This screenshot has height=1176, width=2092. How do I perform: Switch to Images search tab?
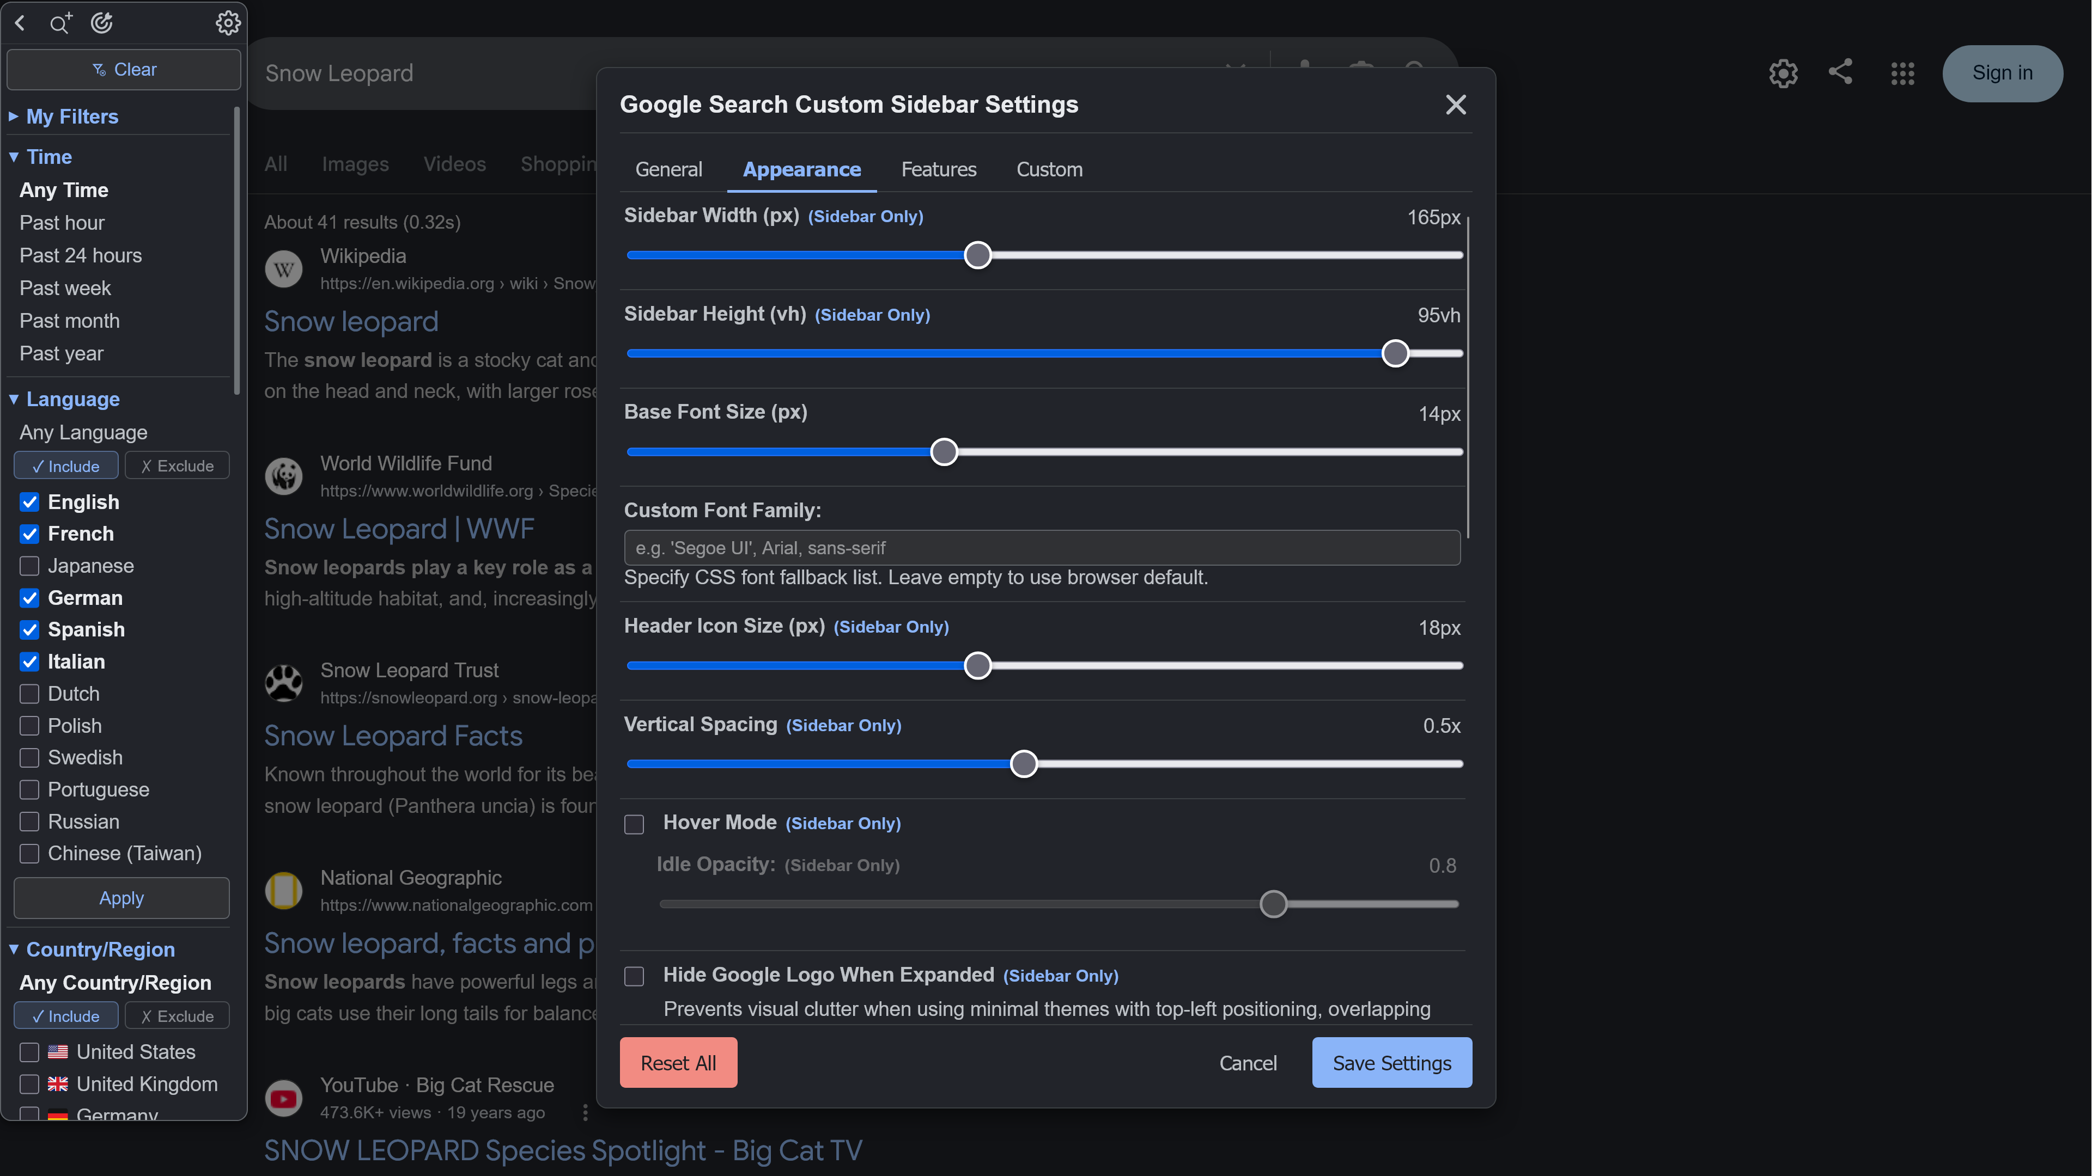(355, 164)
